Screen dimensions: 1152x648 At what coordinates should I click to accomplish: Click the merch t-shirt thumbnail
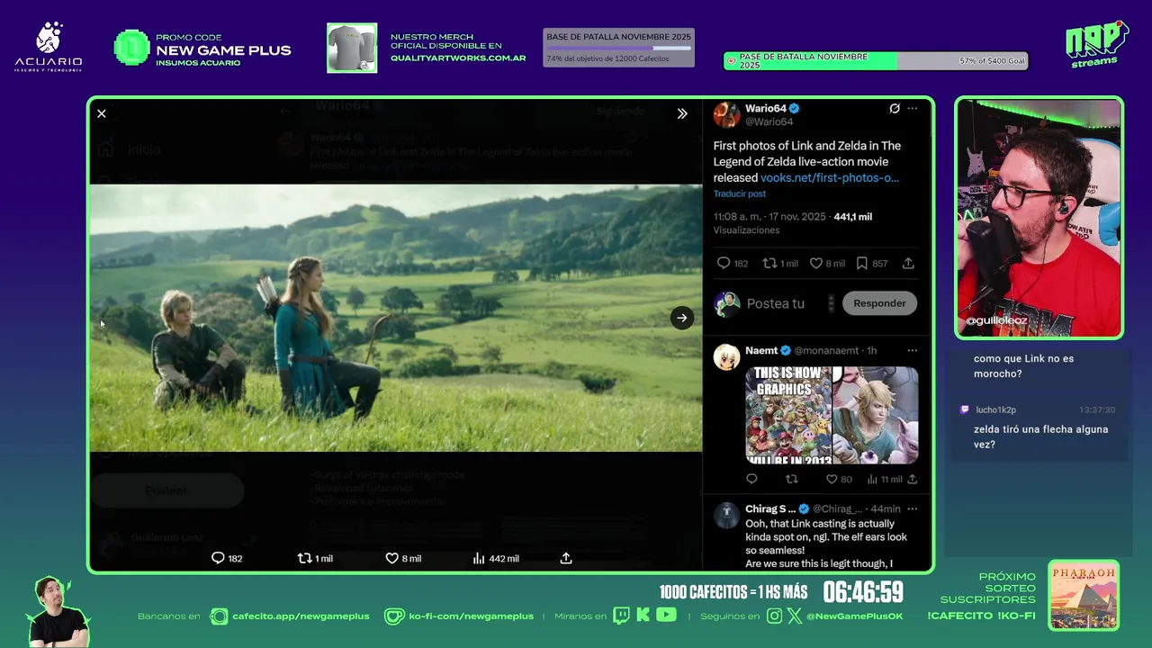point(352,48)
